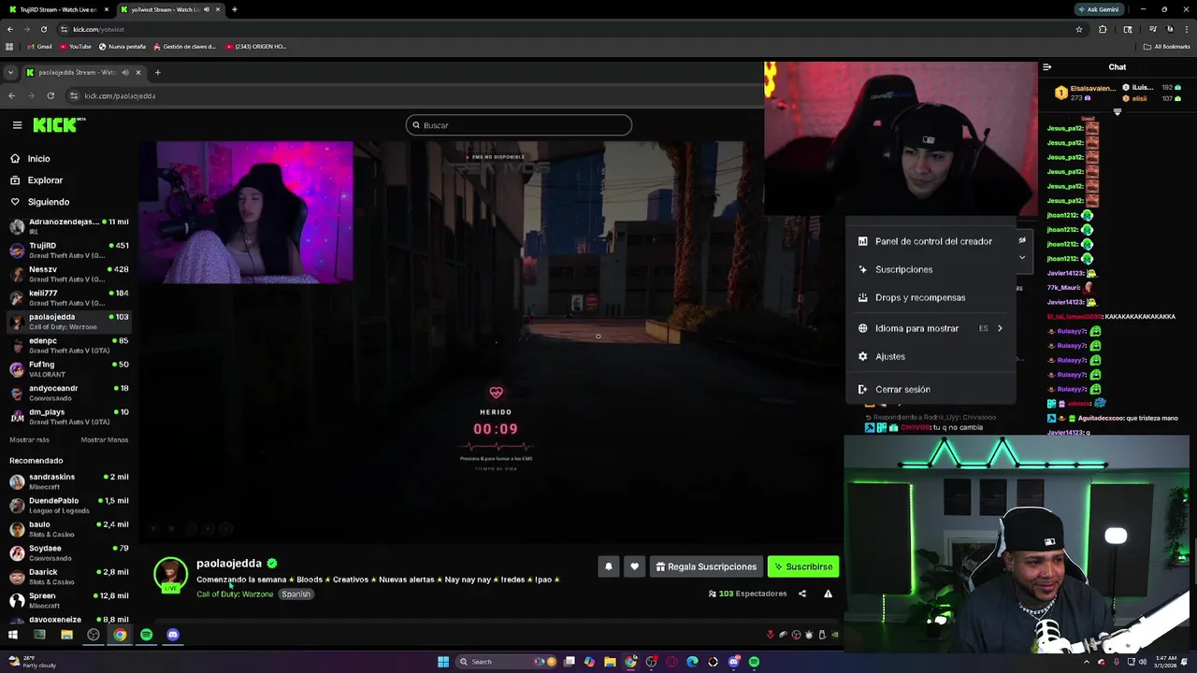This screenshot has width=1197, height=673.
Task: Reload the inner paolaojedda page
Action: point(50,95)
